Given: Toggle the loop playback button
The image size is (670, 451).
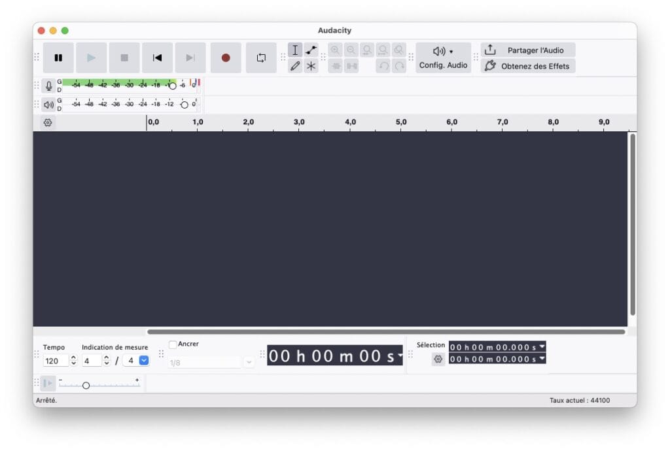Looking at the screenshot, I should point(261,58).
